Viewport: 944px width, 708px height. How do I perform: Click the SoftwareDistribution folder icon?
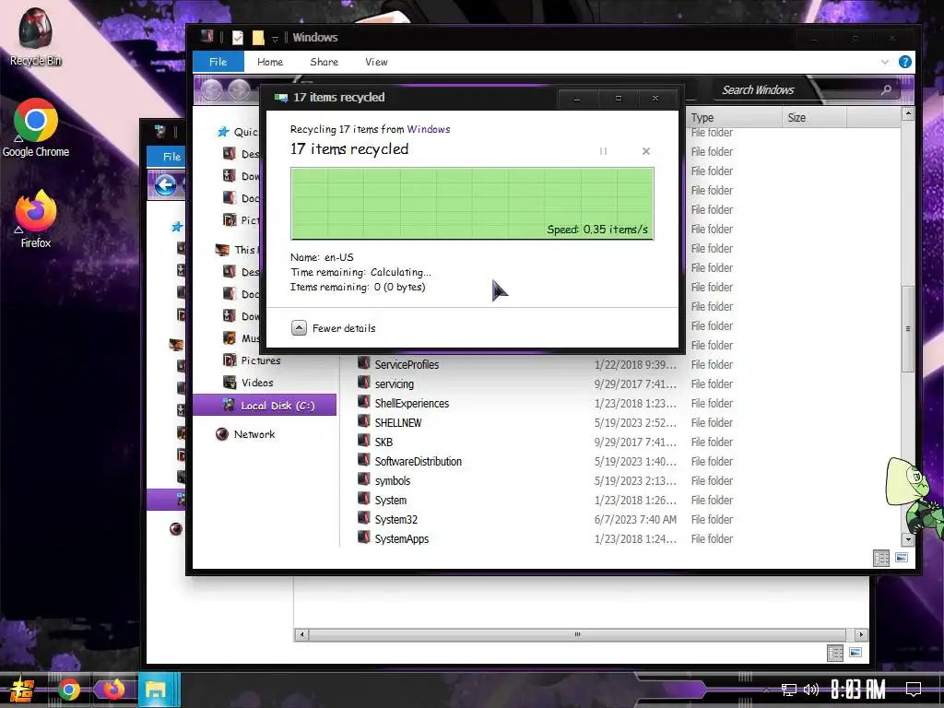pyautogui.click(x=363, y=461)
